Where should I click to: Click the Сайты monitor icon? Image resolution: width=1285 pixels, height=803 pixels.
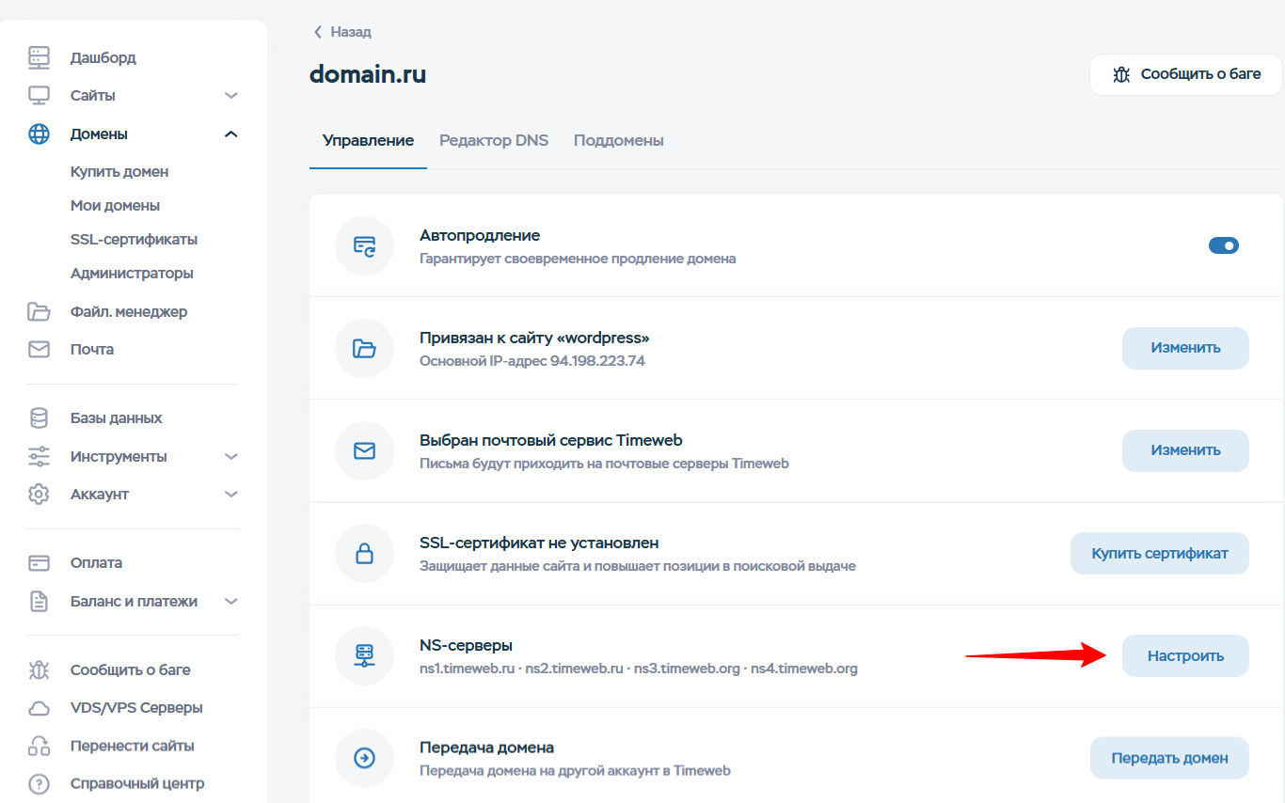point(39,96)
